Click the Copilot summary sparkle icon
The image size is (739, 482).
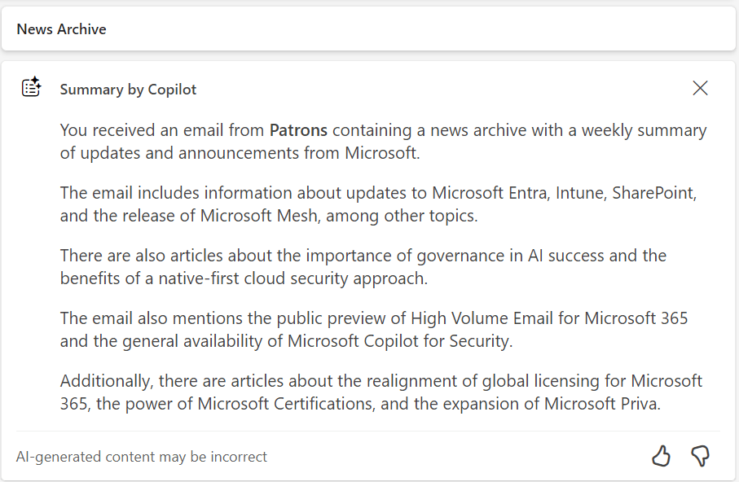click(31, 88)
